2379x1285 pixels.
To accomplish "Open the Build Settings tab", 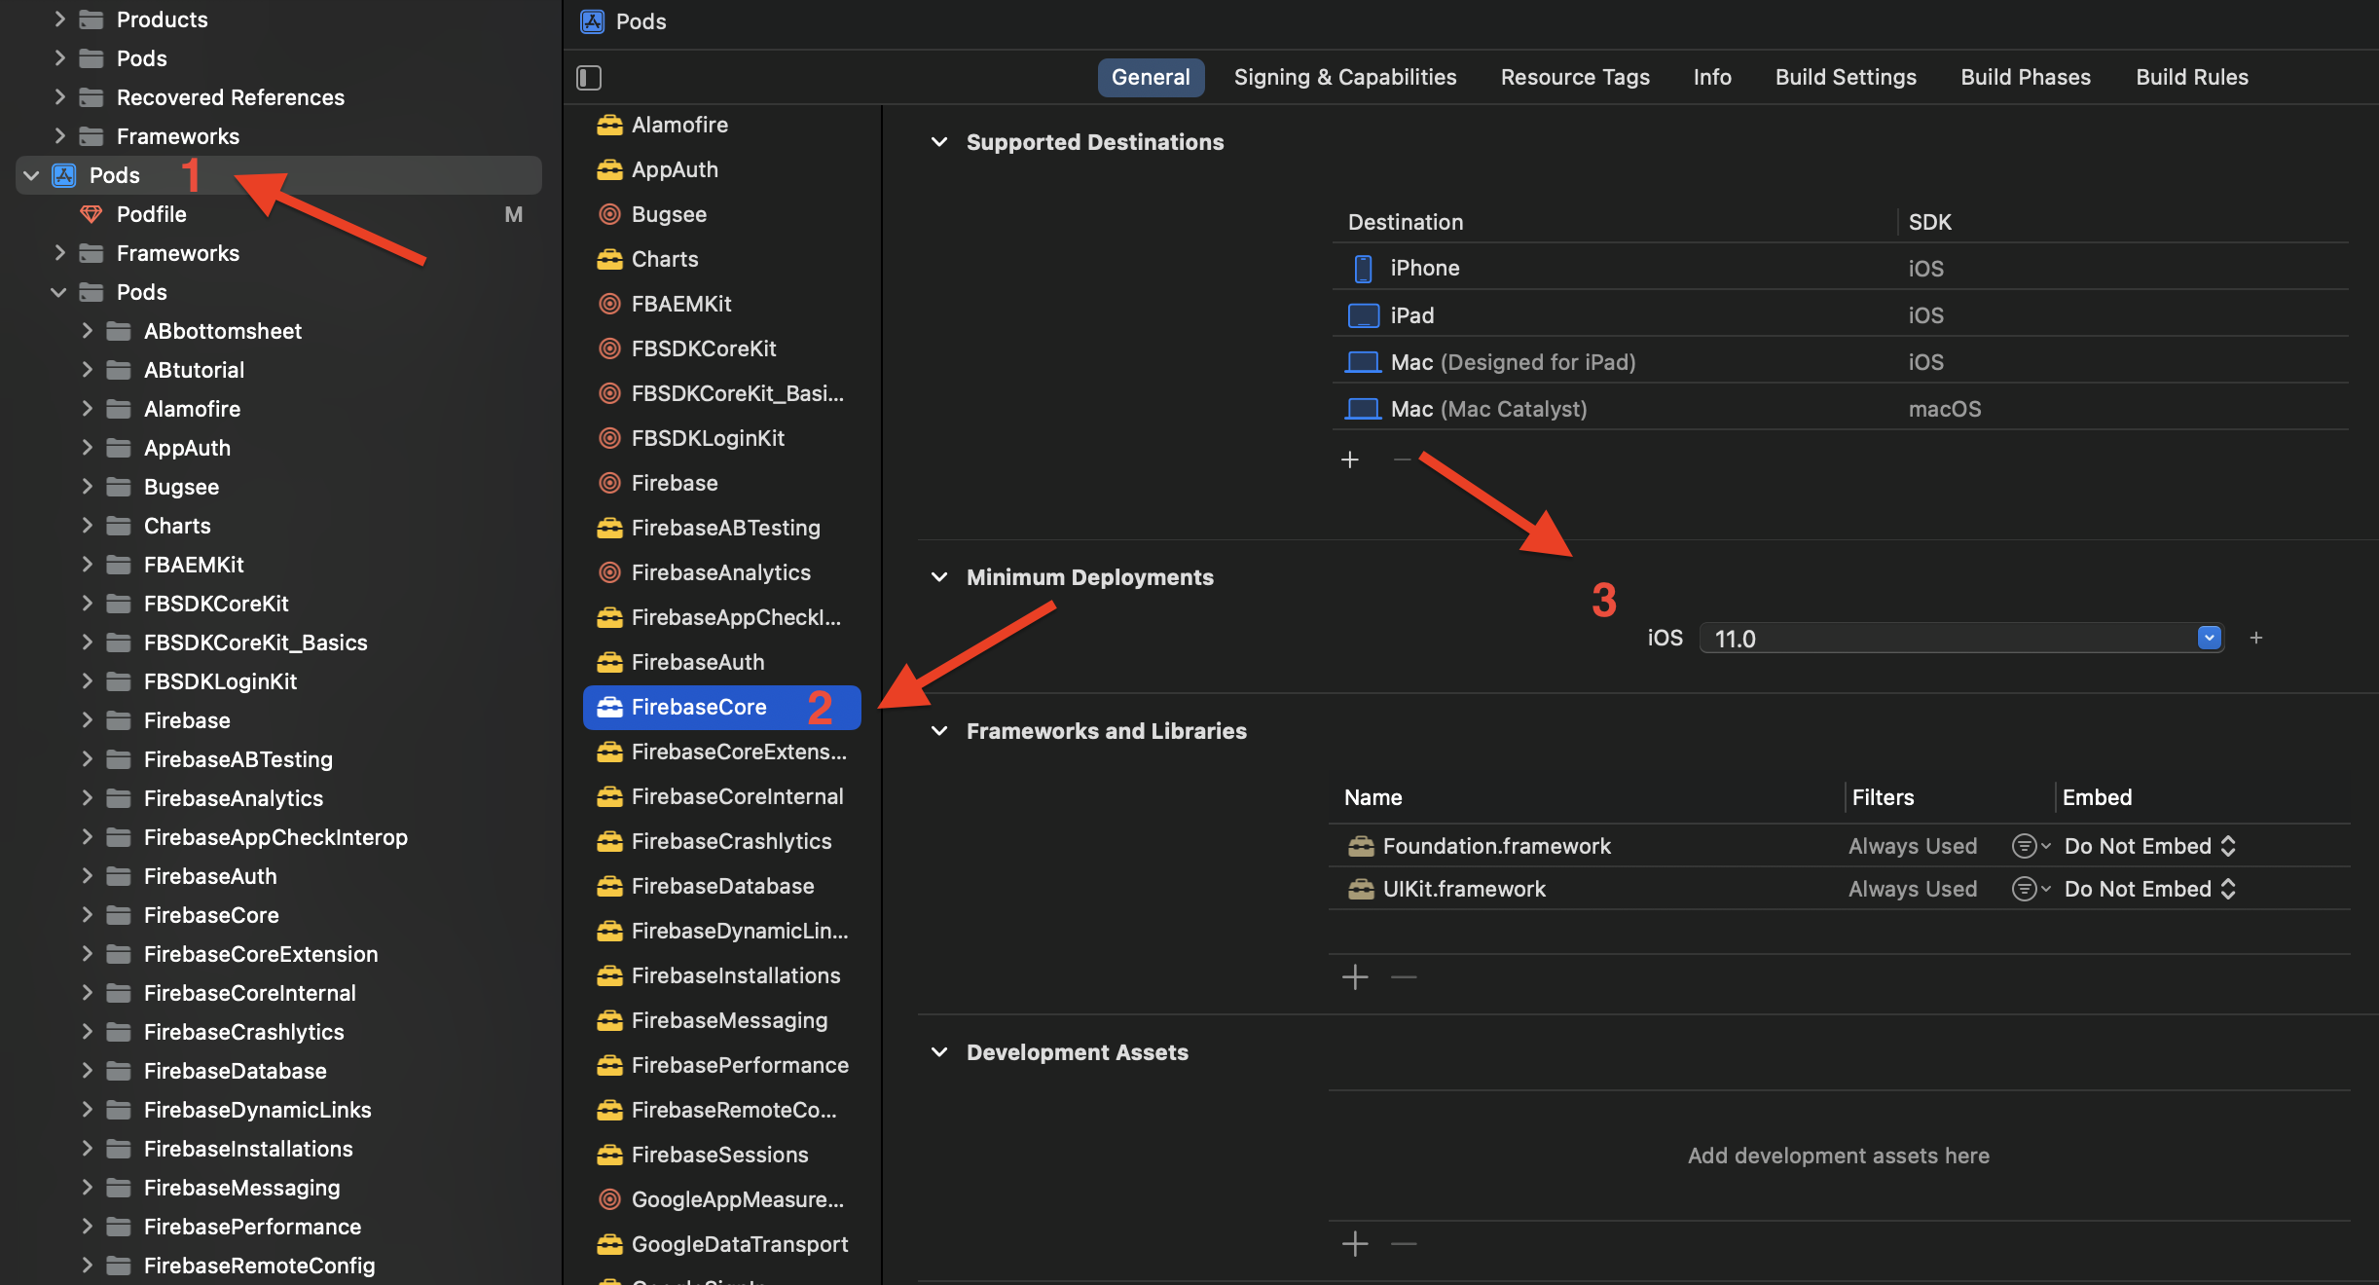I will 1846,77.
